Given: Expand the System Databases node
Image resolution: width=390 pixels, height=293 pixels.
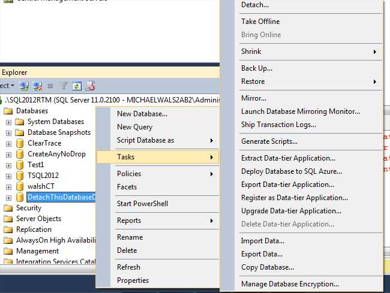Looking at the screenshot, I should pyautogui.click(x=9, y=122).
